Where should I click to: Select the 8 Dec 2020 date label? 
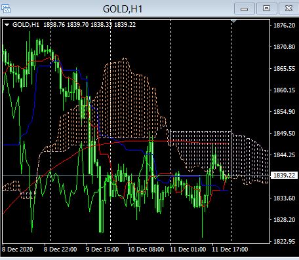[18, 250]
